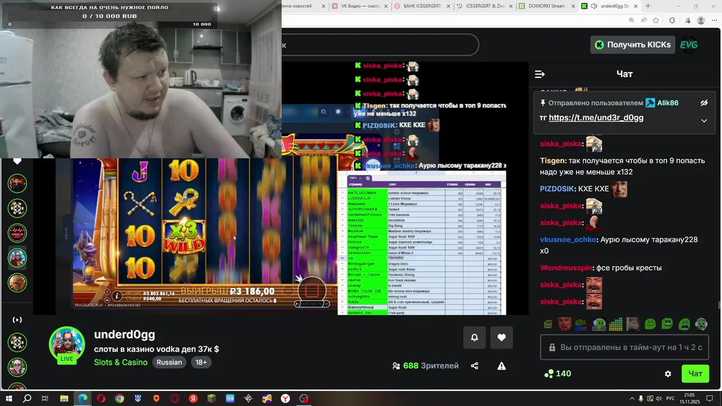Click the underd0gg channel name
722x406 pixels.
[x=124, y=334]
